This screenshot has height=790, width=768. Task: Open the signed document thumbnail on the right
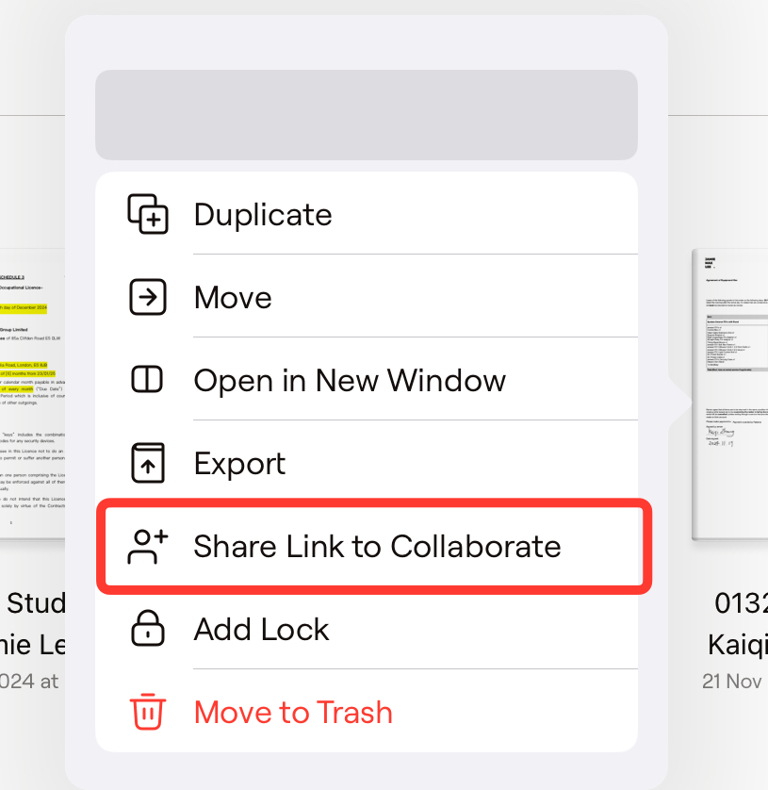(x=729, y=394)
